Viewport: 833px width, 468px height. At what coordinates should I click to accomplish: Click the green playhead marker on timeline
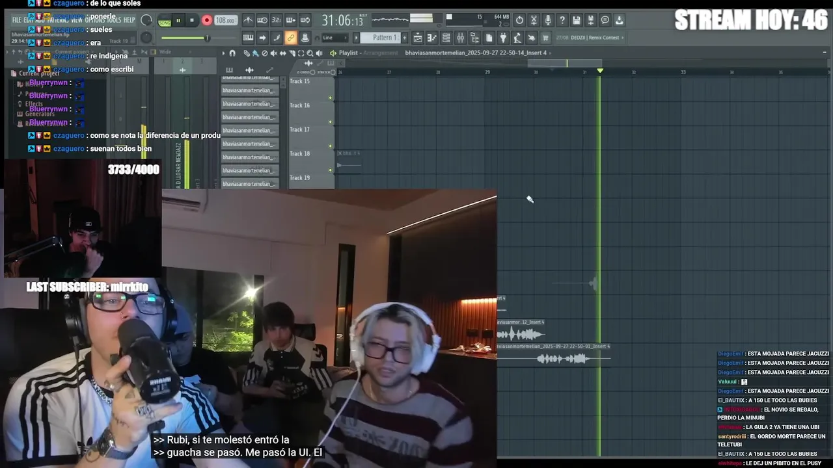(600, 70)
